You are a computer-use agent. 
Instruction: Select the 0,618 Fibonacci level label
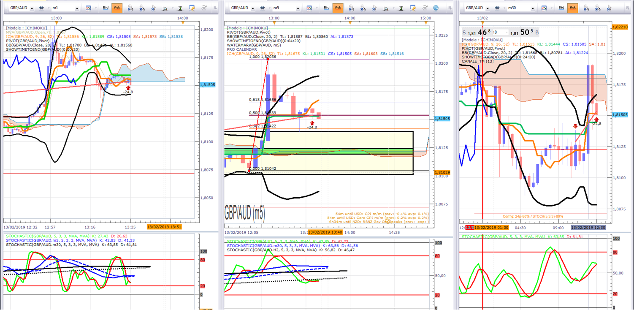[263, 100]
